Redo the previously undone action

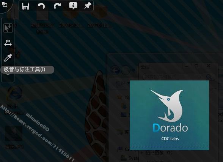(x=57, y=6)
